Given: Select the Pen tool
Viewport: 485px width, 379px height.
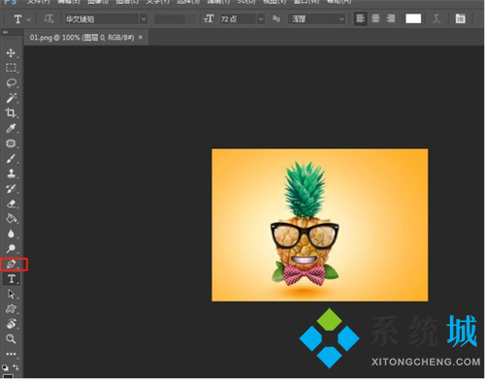Looking at the screenshot, I should (x=11, y=264).
